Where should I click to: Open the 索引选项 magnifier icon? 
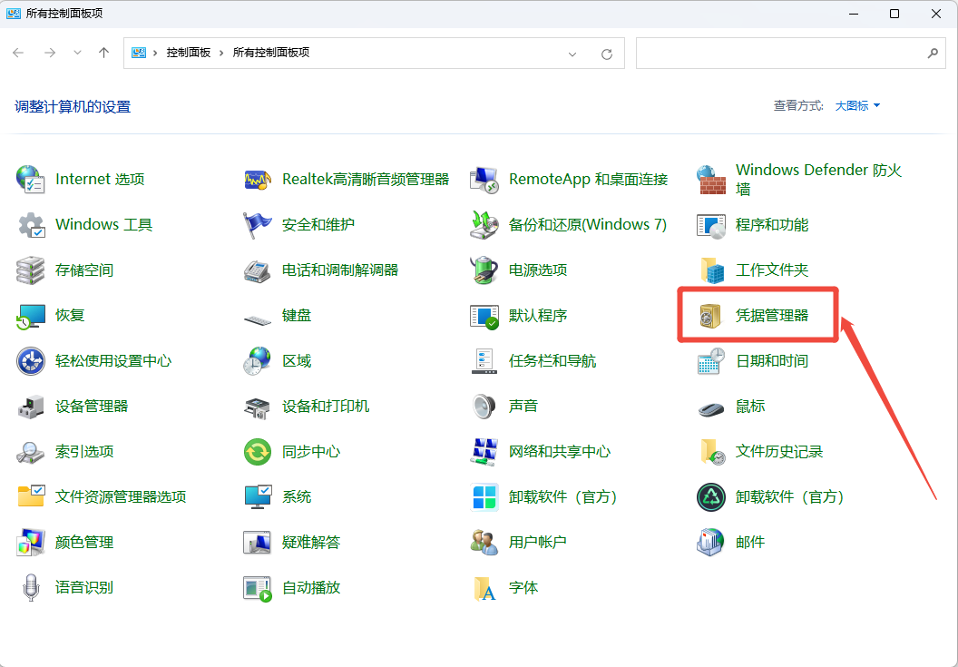(x=31, y=452)
